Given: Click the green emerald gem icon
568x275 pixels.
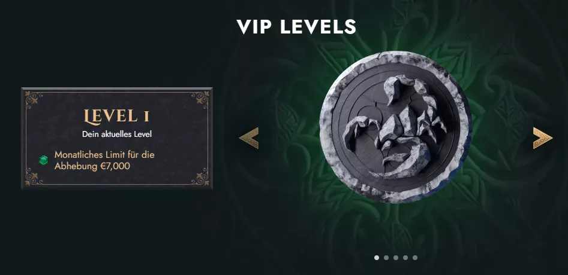Looking at the screenshot, I should pyautogui.click(x=43, y=160).
